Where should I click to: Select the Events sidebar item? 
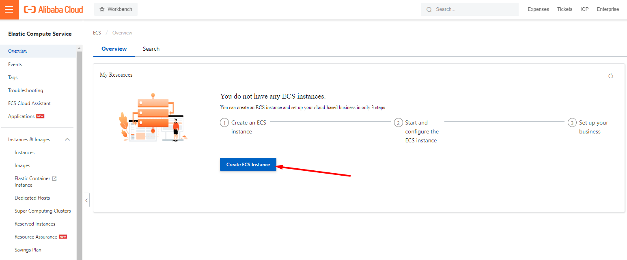(x=15, y=64)
